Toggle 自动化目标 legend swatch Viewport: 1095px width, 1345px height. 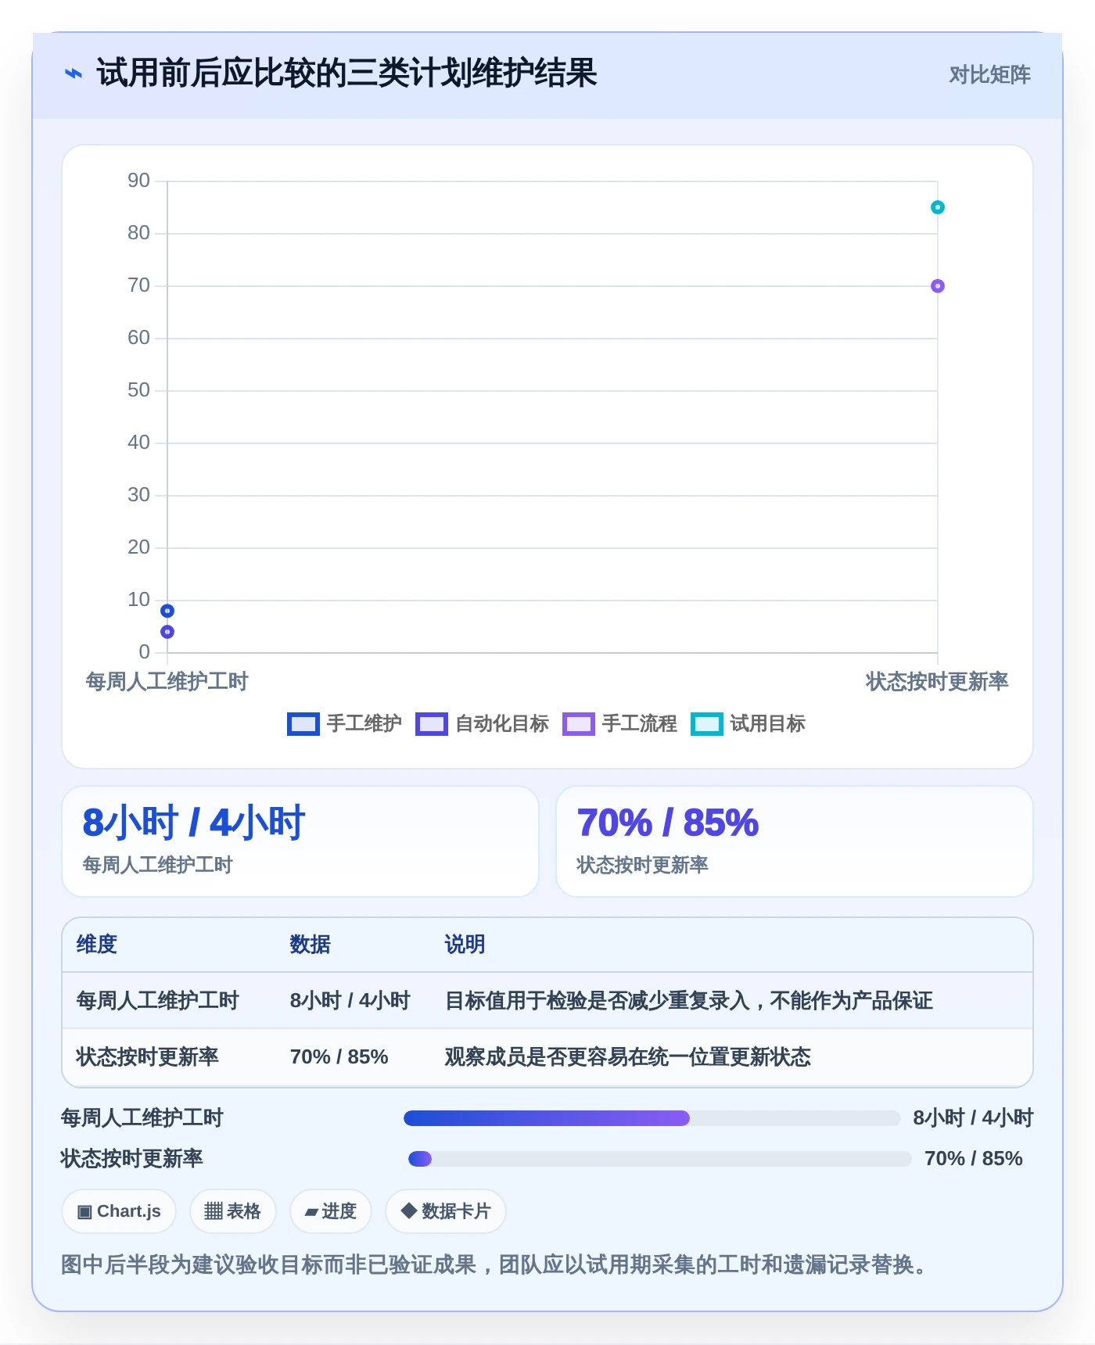tap(431, 724)
